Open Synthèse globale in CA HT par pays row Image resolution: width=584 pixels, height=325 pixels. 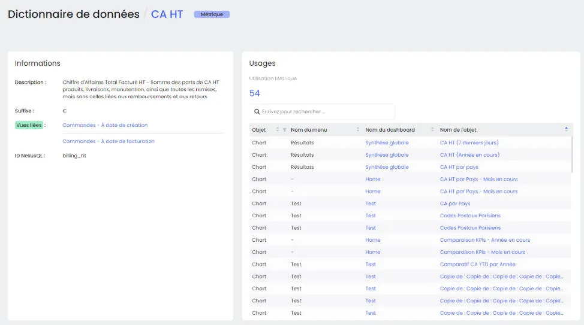[387, 167]
